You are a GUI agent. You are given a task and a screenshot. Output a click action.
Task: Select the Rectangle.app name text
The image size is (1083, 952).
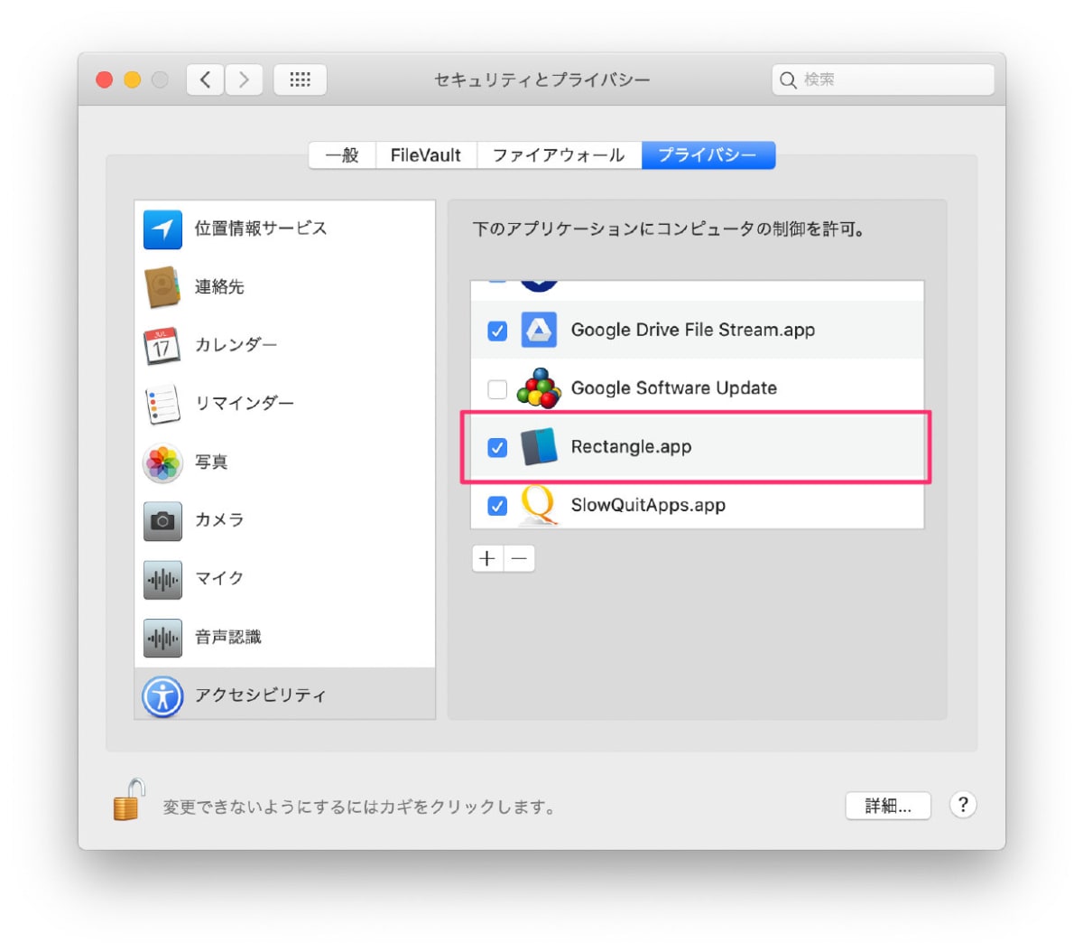click(x=632, y=447)
